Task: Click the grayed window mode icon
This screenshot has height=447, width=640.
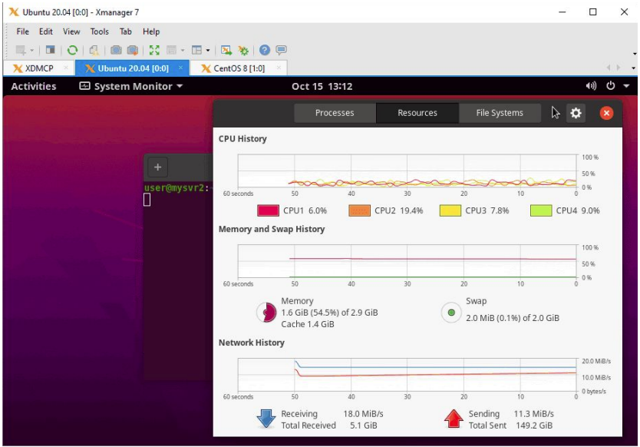Action: [x=171, y=50]
